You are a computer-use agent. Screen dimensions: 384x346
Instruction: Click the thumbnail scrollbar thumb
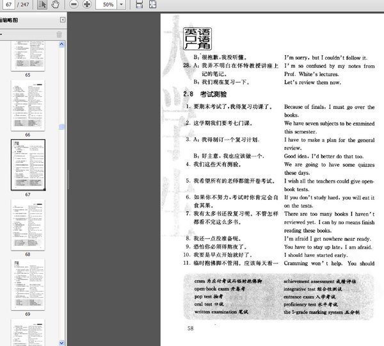pyautogui.click(x=61, y=126)
